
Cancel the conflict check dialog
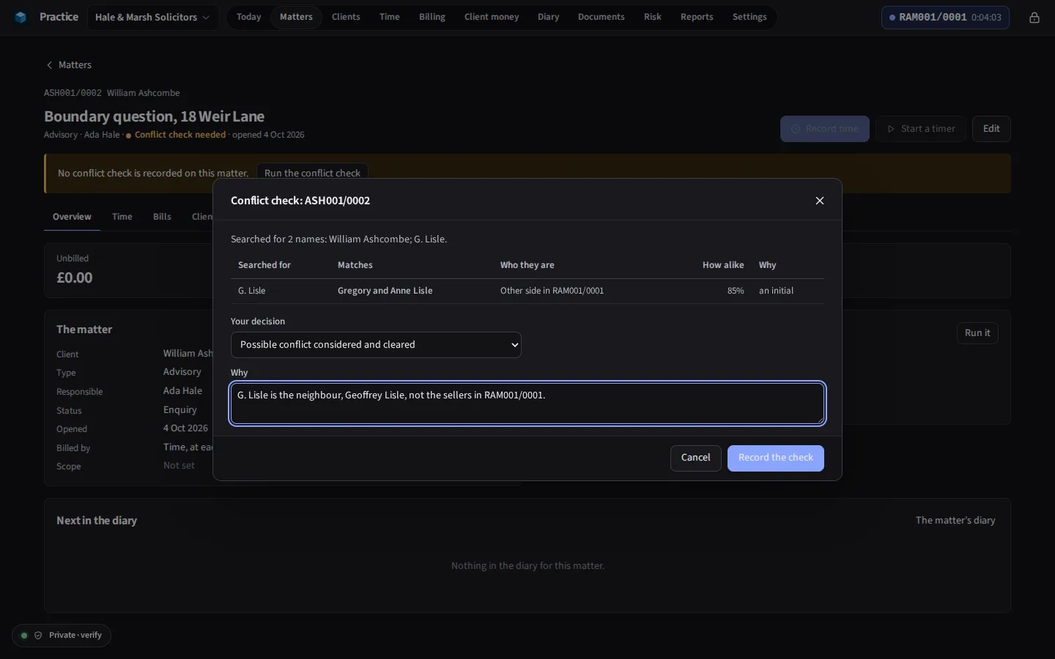696,458
